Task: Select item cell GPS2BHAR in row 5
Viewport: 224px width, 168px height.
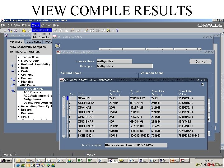Action: point(93,117)
